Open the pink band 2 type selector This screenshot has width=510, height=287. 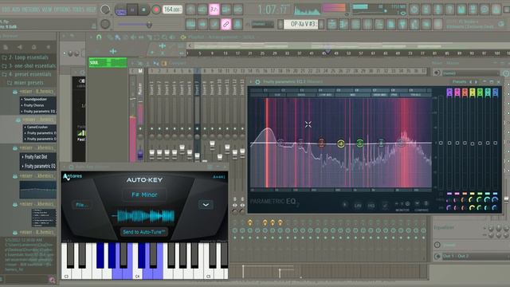pyautogui.click(x=457, y=92)
